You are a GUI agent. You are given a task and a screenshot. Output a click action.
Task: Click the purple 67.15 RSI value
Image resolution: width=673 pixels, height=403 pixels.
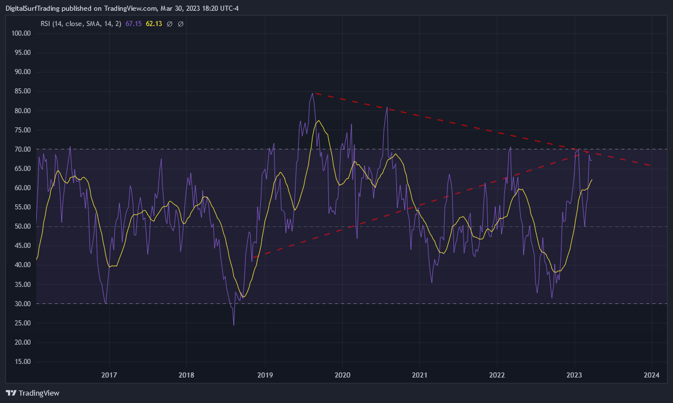click(134, 24)
